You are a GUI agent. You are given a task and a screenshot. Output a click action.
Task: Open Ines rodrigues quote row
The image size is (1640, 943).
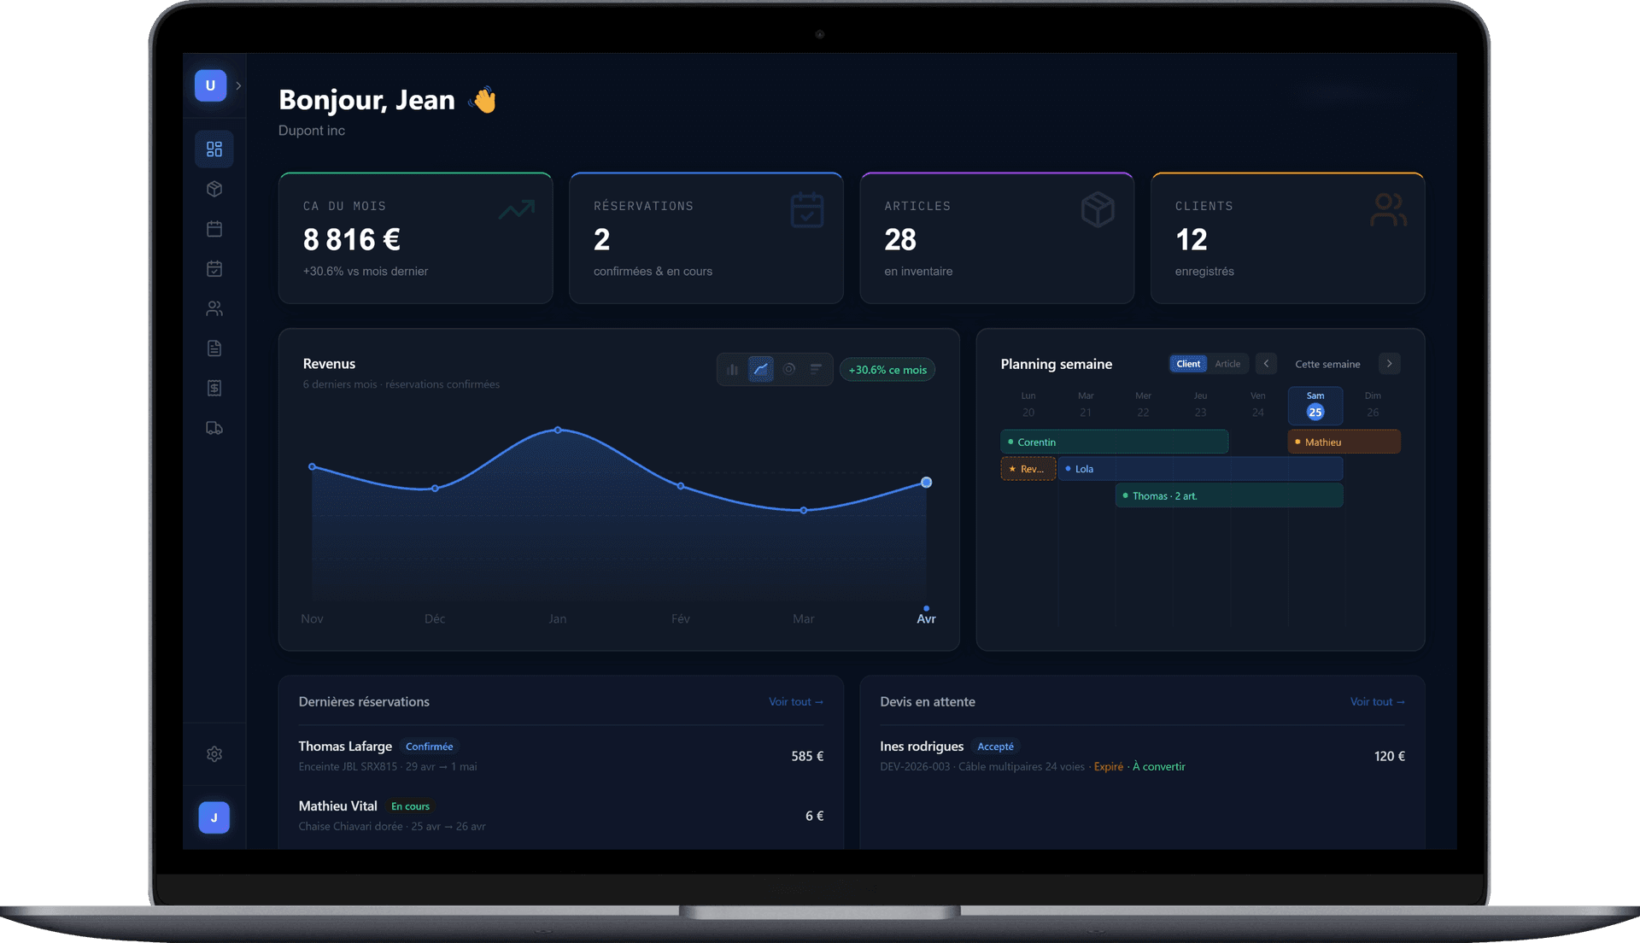(x=1143, y=756)
